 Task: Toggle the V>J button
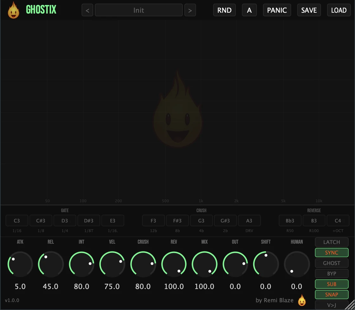coord(332,305)
